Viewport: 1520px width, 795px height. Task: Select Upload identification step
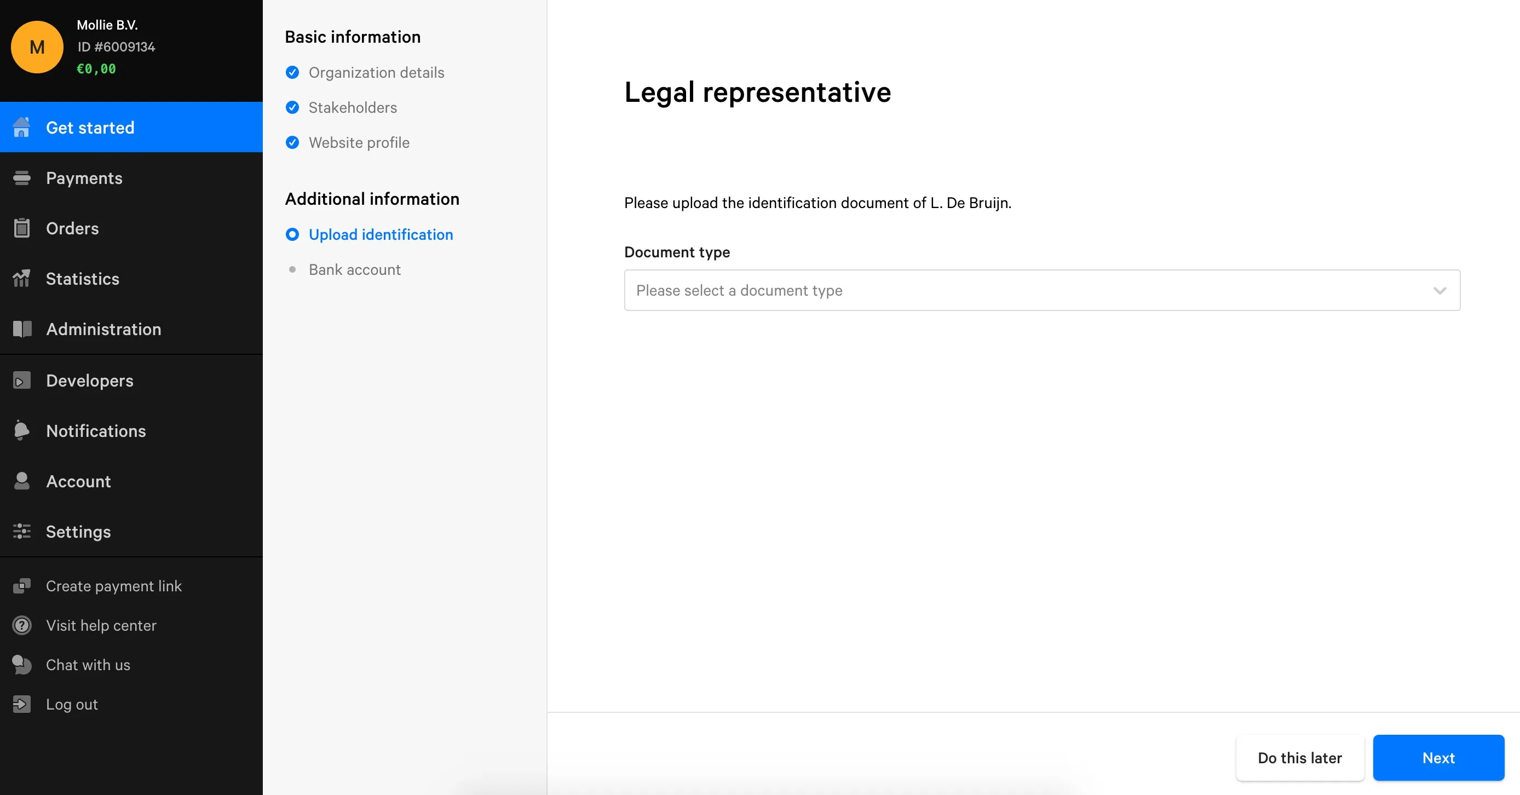[381, 234]
